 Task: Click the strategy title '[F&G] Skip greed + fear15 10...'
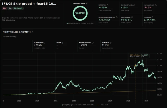pyautogui.click(x=29, y=4)
